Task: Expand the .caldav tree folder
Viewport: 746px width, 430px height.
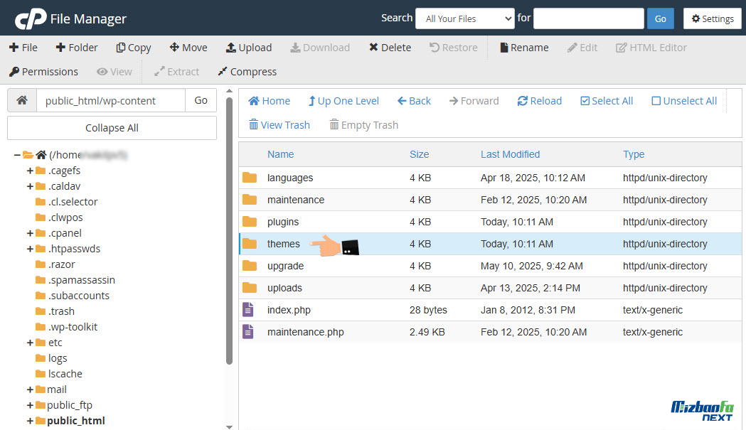Action: [30, 186]
